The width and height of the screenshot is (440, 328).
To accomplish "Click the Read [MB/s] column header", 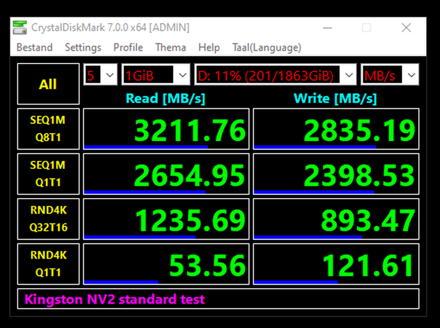I will pos(166,99).
